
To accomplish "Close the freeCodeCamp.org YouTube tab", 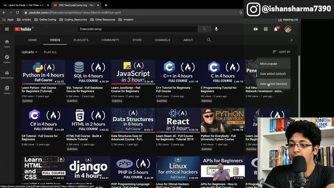I will 98,5.
